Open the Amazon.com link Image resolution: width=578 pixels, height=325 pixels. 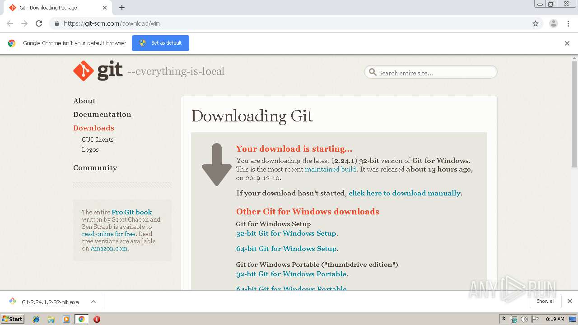(109, 248)
